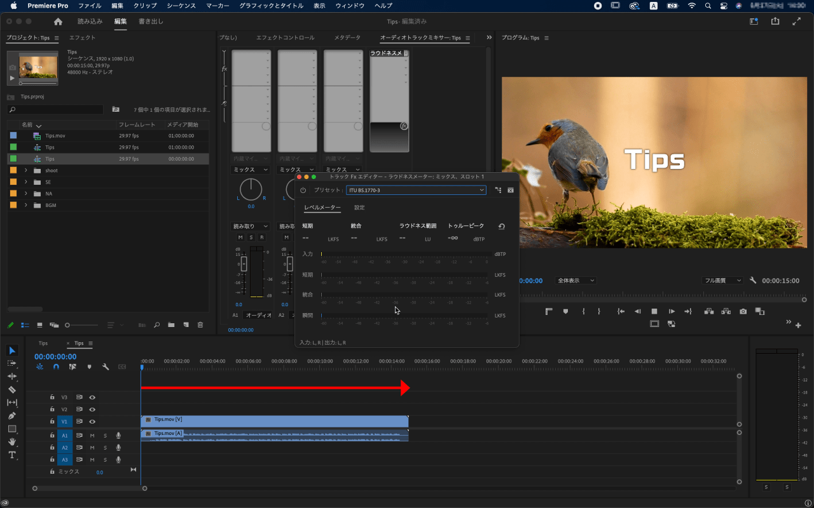Select the Track Select Forward tool

12,363
